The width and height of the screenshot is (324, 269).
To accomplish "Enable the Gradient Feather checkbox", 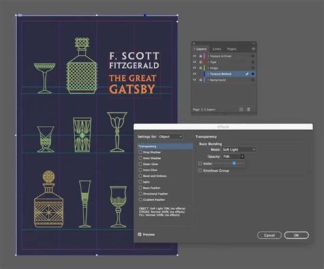I will tap(140, 199).
